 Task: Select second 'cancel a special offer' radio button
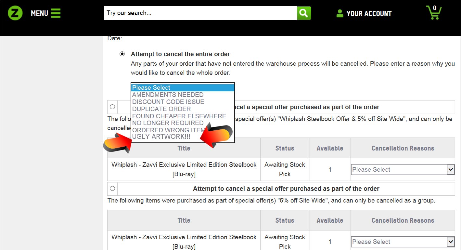pos(112,188)
